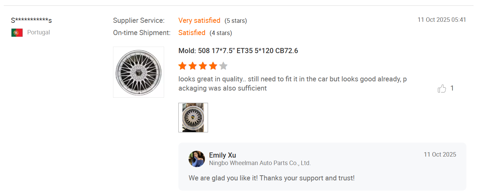Click Emily Xu's profile avatar

pyautogui.click(x=197, y=159)
